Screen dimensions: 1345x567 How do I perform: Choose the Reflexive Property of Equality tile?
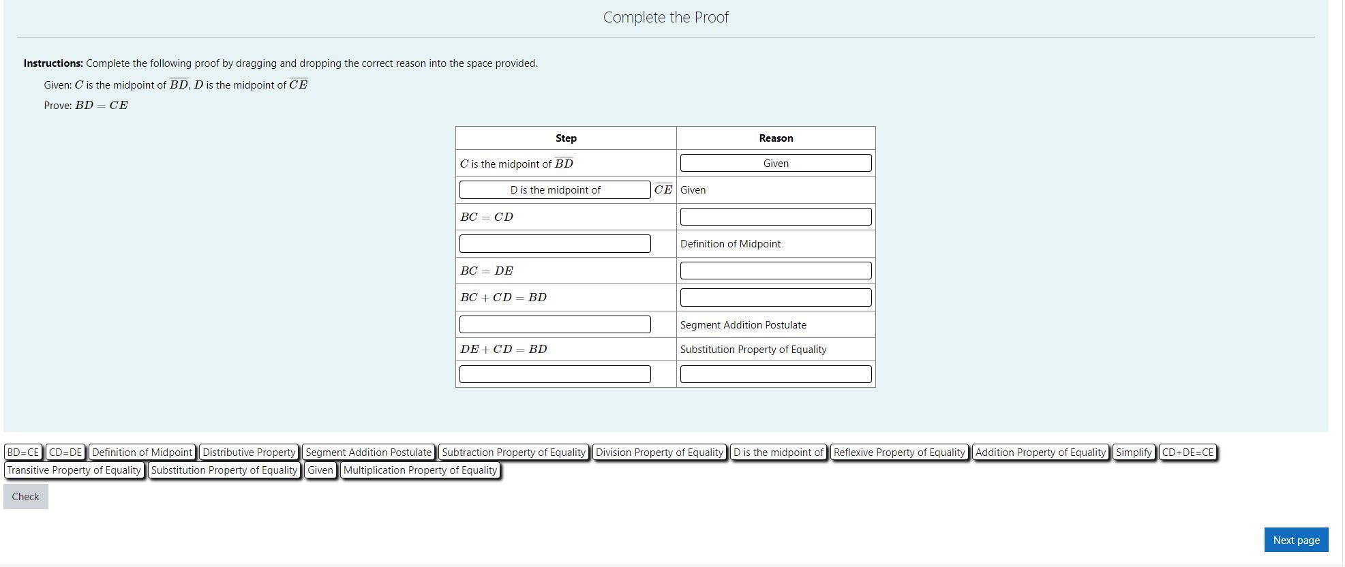tap(899, 453)
